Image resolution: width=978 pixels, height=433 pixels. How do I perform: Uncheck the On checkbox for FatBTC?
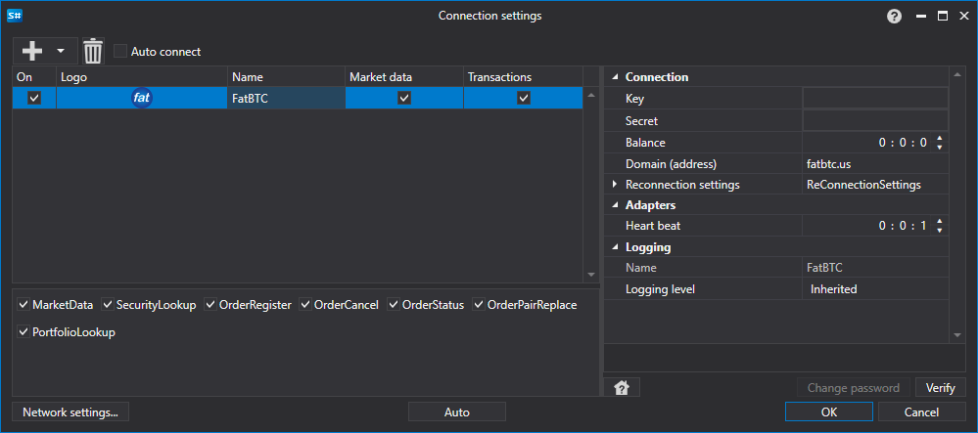pyautogui.click(x=34, y=98)
